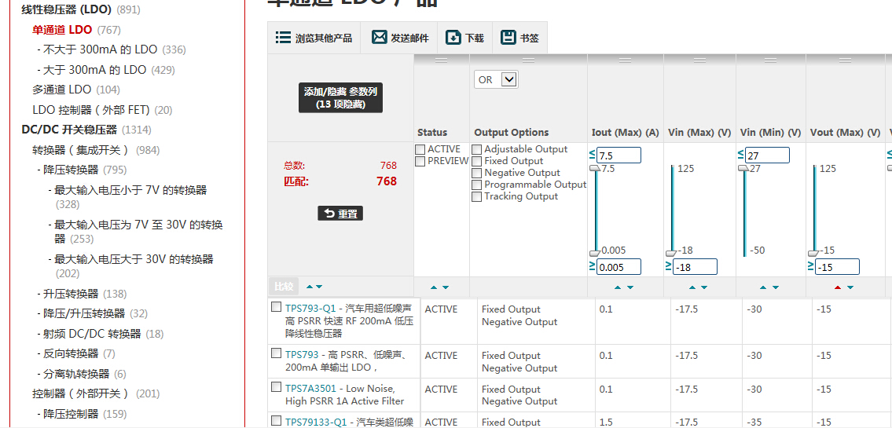Open the OR logic dropdown
Viewport: 892px width, 428px height.
[x=495, y=79]
